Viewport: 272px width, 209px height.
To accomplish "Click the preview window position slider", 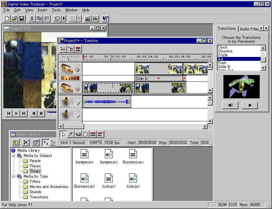I will (52, 113).
